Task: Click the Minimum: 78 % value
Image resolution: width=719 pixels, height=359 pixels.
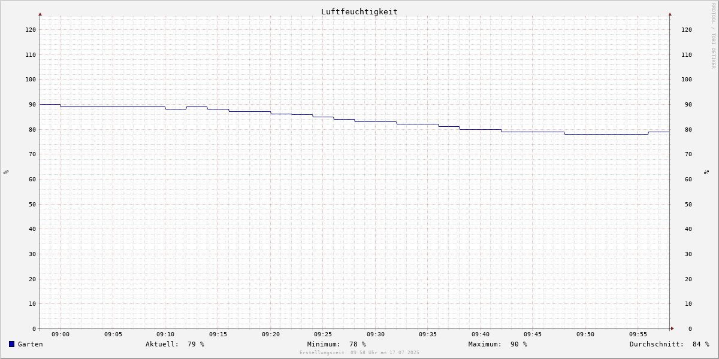Action: (x=337, y=344)
